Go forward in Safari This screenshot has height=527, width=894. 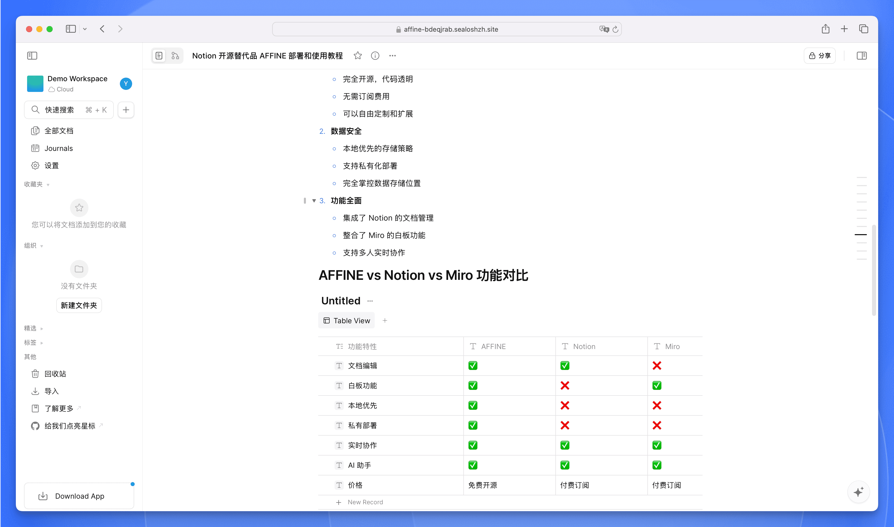point(120,29)
